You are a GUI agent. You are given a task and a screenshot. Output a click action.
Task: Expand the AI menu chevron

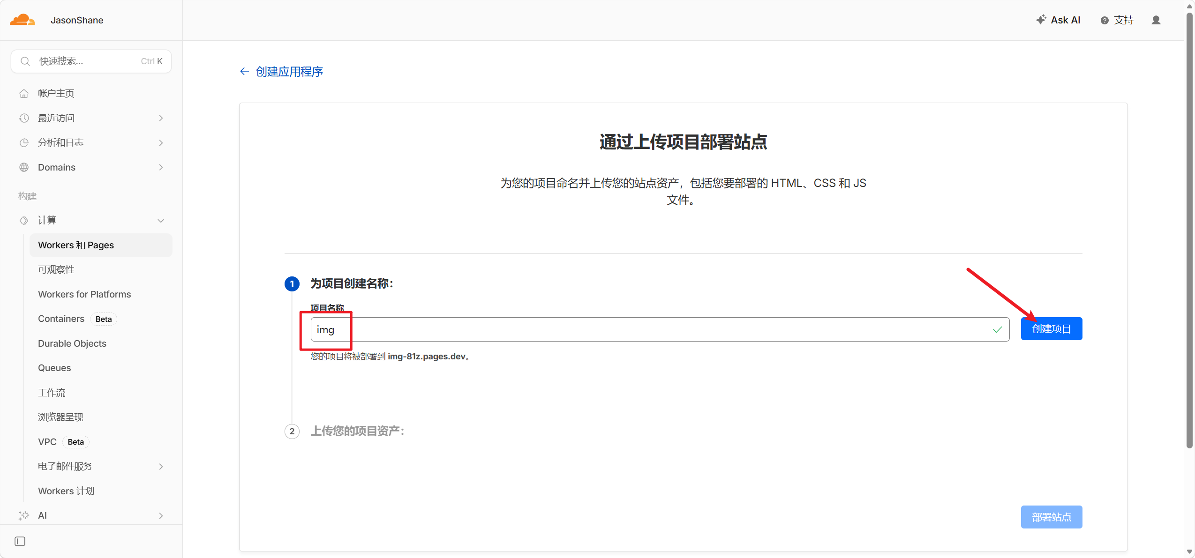(161, 515)
